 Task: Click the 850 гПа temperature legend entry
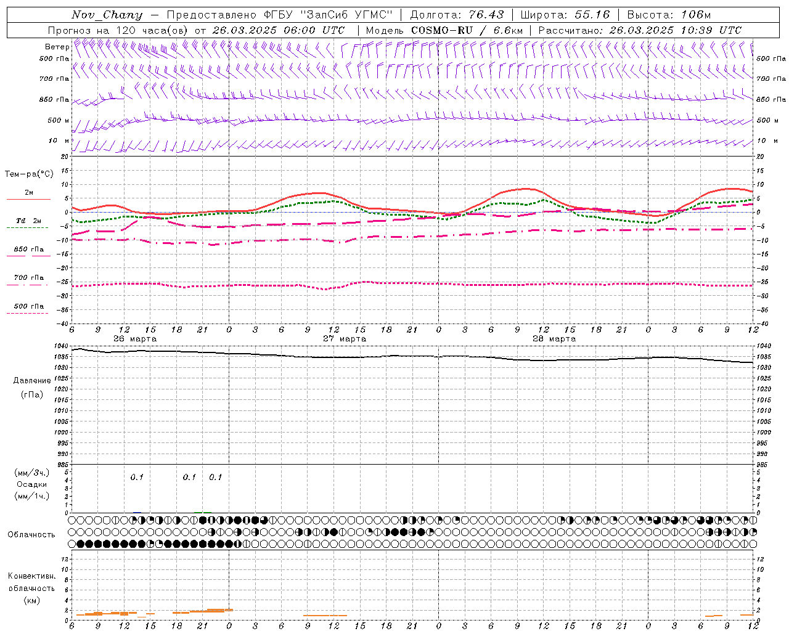point(28,250)
